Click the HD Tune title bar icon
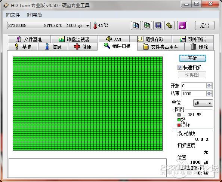This screenshot has width=222, height=182. [x=6, y=6]
